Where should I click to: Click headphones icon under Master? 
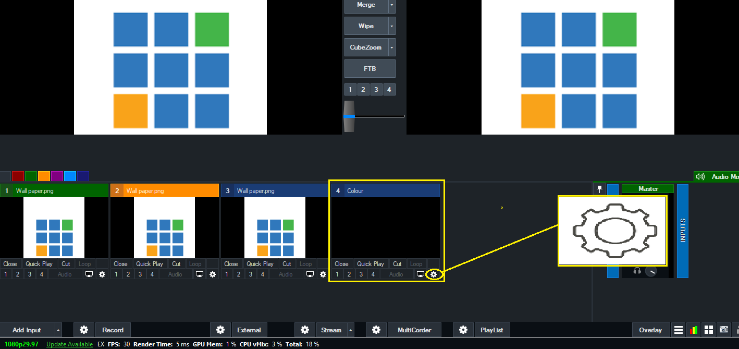[x=637, y=271]
